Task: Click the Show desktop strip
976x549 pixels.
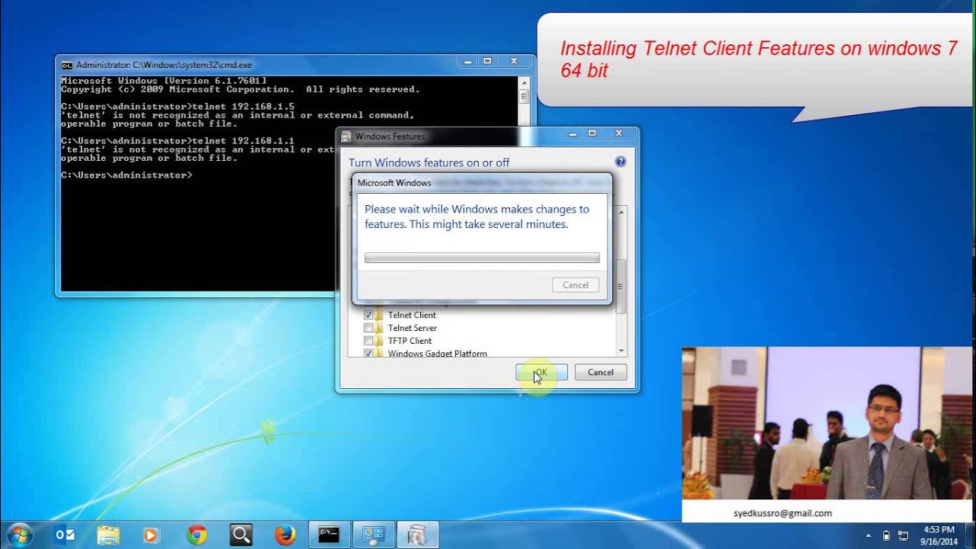Action: pyautogui.click(x=970, y=535)
